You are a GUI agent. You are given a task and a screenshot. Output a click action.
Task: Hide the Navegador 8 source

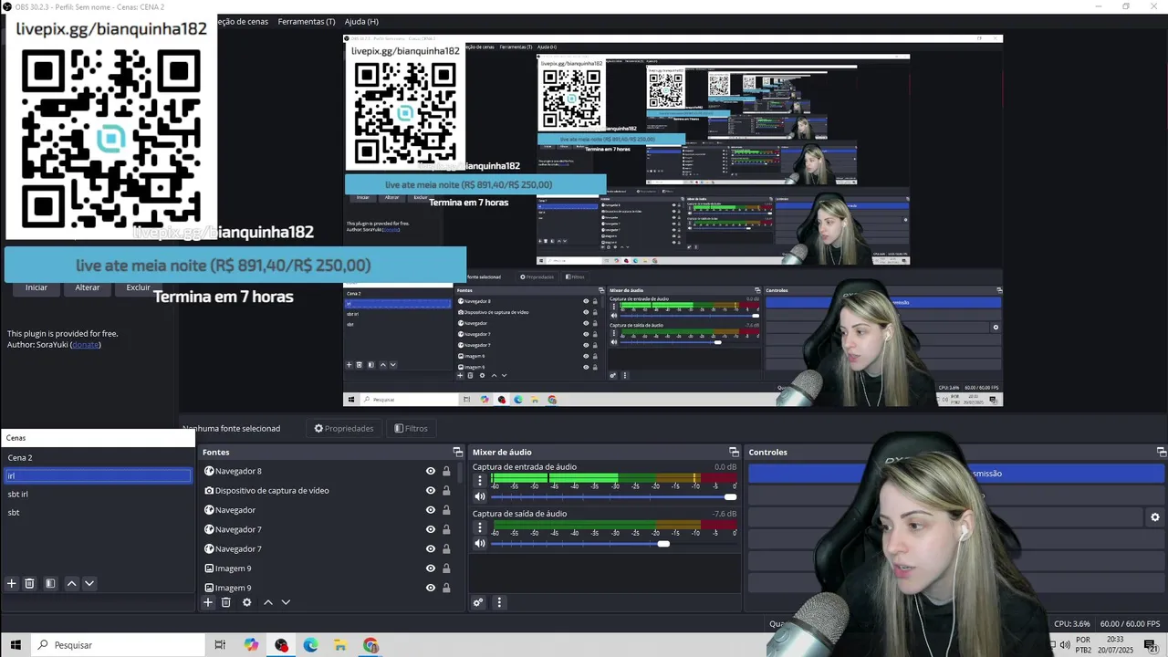click(x=431, y=471)
